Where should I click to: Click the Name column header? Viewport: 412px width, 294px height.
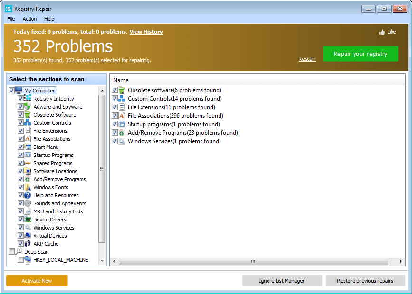pos(258,80)
